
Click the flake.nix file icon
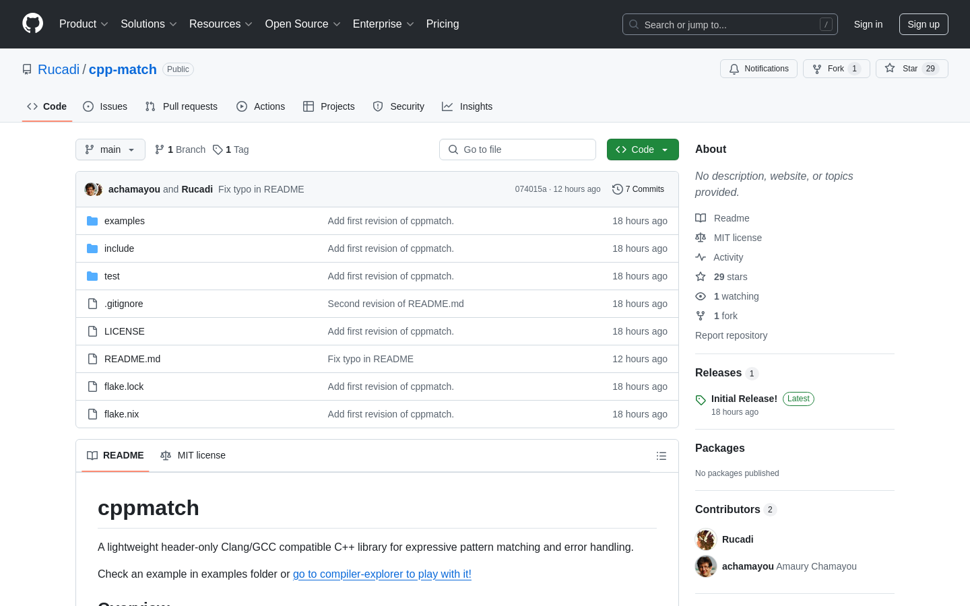coord(92,414)
